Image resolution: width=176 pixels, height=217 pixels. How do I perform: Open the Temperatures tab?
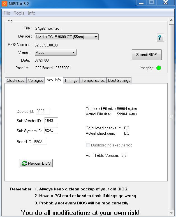(x=93, y=80)
